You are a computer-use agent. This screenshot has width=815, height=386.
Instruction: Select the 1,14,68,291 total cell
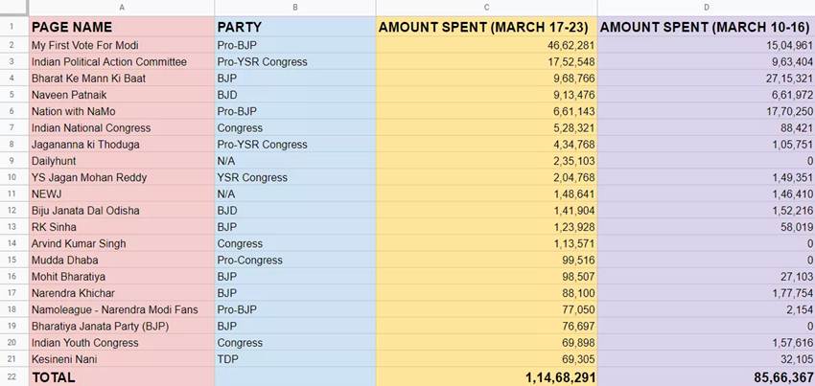pos(487,377)
